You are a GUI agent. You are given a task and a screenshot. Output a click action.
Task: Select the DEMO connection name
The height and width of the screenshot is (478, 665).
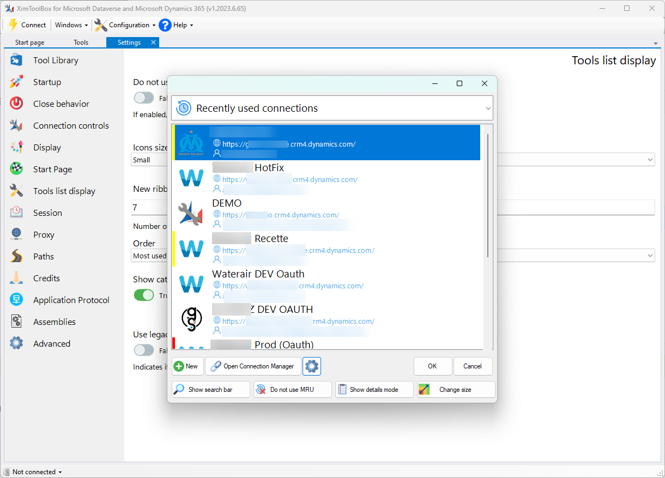pos(227,203)
